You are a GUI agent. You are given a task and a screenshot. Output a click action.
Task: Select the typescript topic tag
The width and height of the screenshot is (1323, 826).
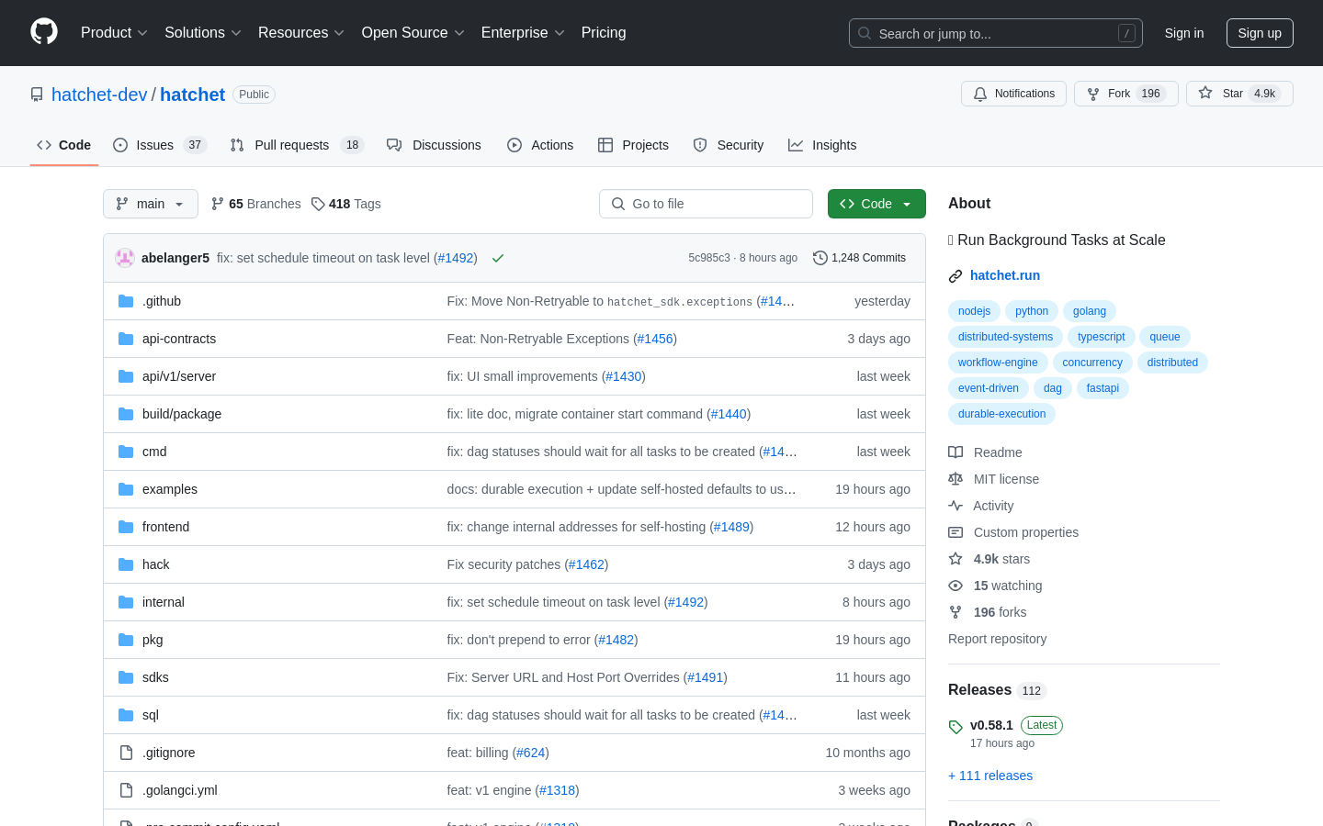click(1102, 337)
